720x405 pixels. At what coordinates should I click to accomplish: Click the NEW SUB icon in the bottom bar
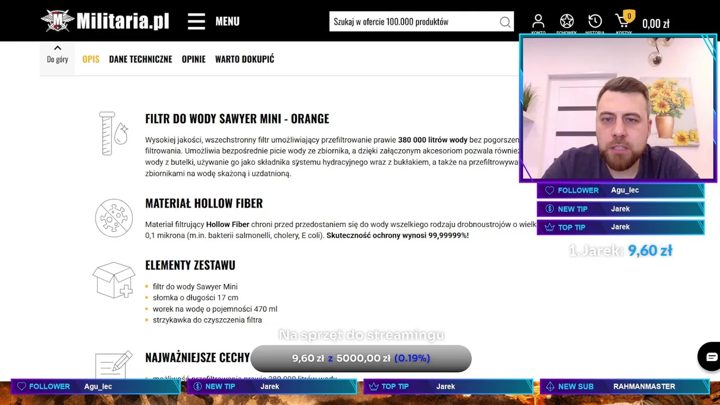(x=550, y=386)
